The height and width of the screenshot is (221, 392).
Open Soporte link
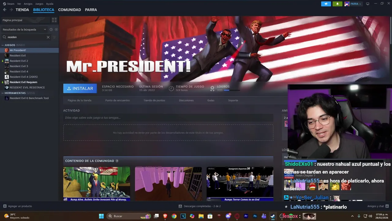point(233,100)
